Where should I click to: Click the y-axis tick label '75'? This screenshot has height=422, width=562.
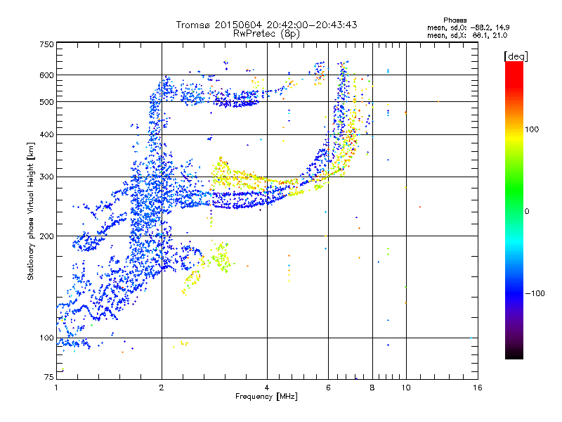coord(49,377)
